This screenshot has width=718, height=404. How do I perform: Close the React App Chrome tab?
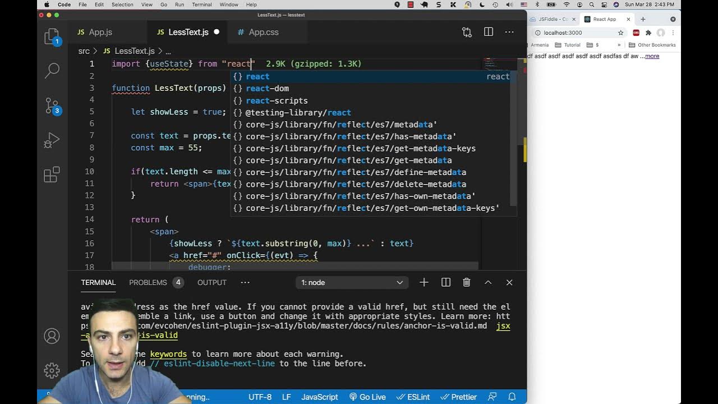pyautogui.click(x=628, y=19)
